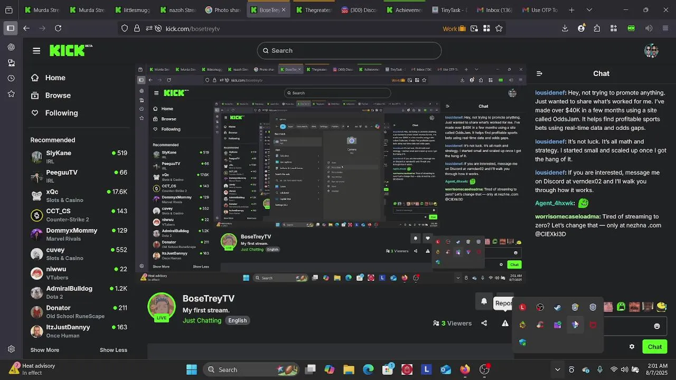
Task: Share the BoseTreyTV stream
Action: click(484, 323)
